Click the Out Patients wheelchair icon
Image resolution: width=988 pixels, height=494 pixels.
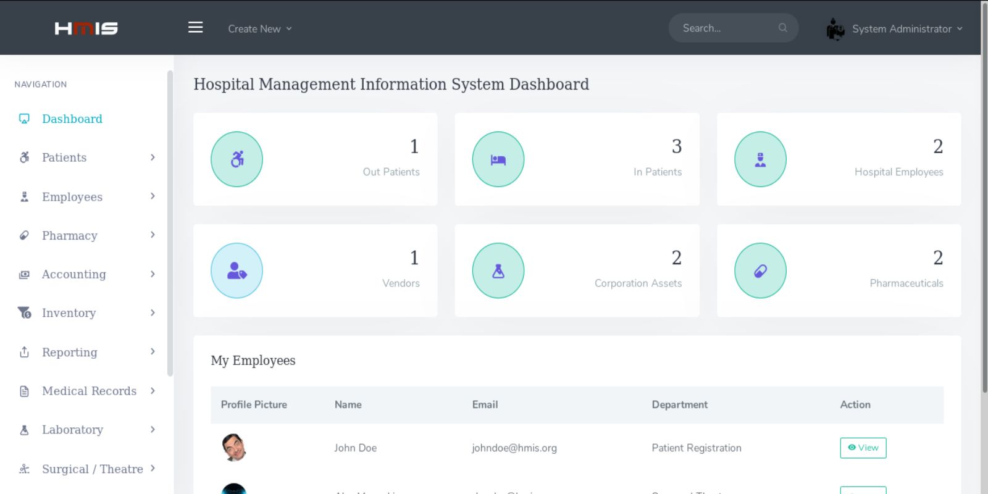(x=237, y=159)
